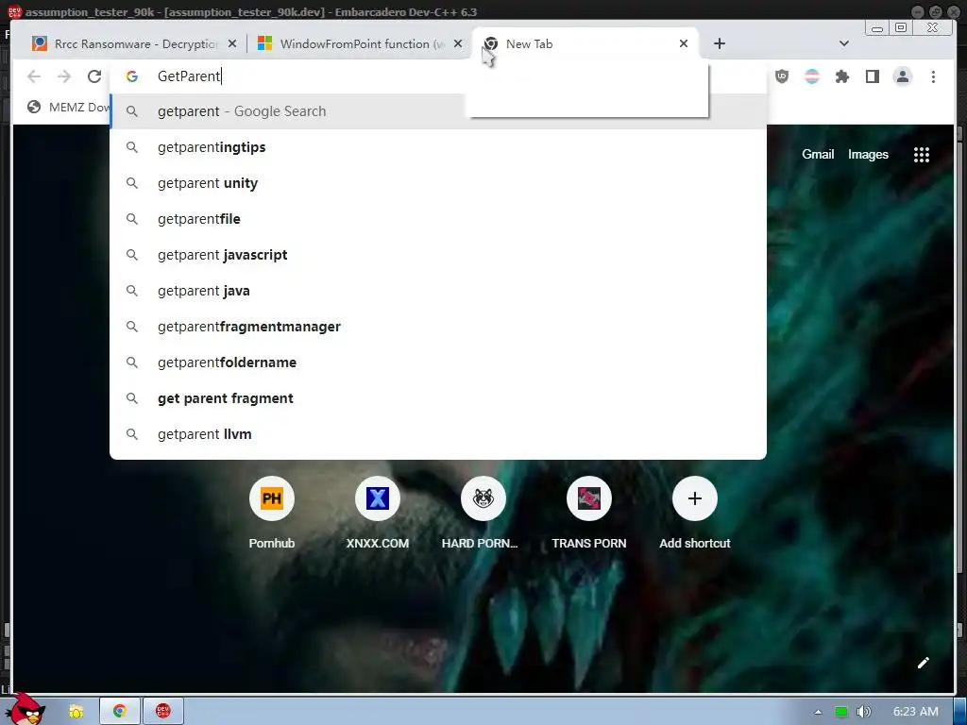
Task: Pick the 'getparentfile' suggestion
Action: pyautogui.click(x=438, y=219)
